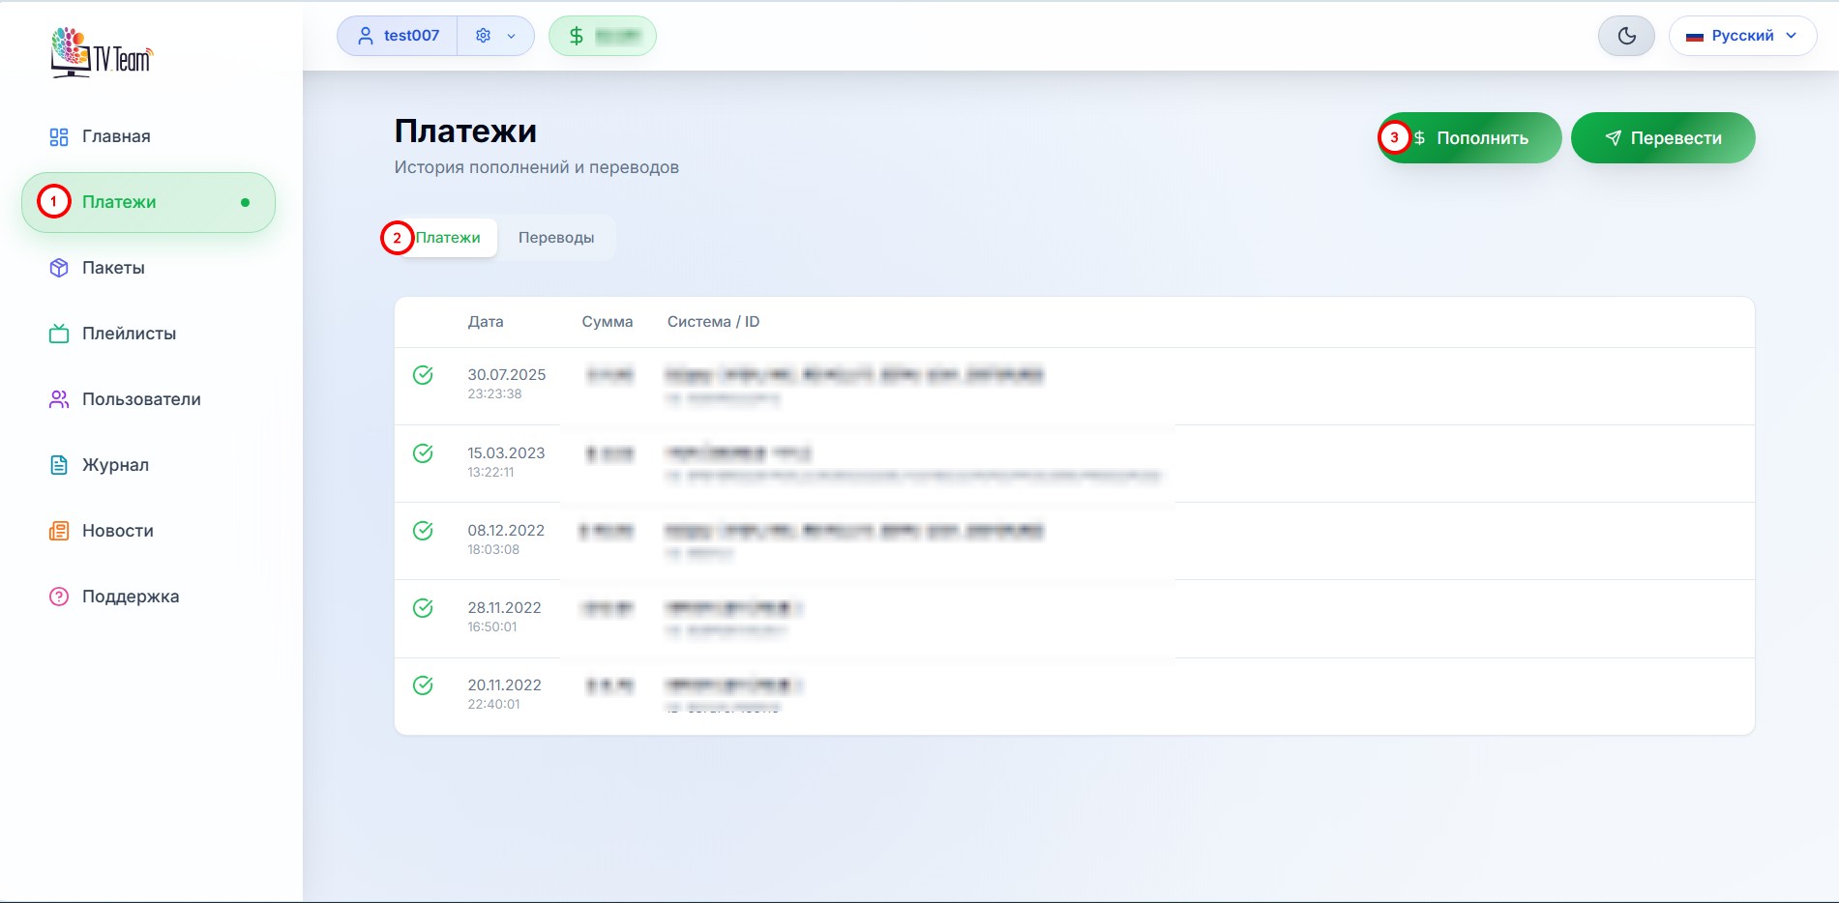Click the test007 user profile button

tap(398, 36)
